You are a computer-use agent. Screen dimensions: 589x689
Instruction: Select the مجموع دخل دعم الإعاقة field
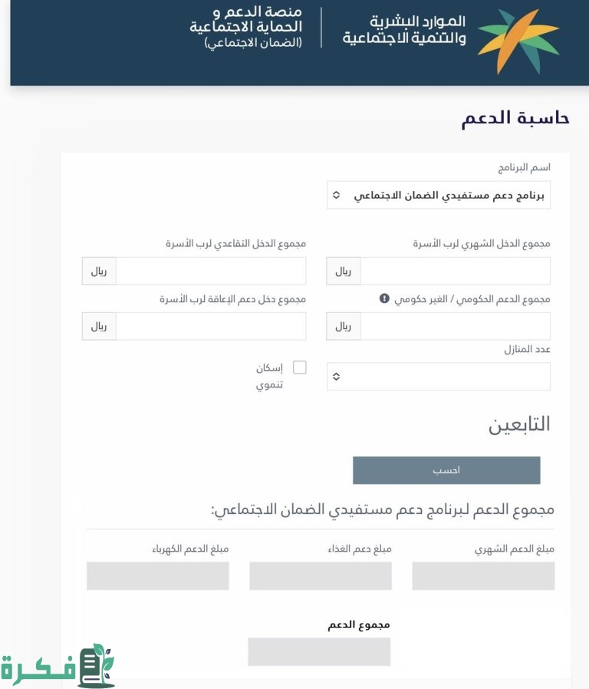click(x=210, y=326)
